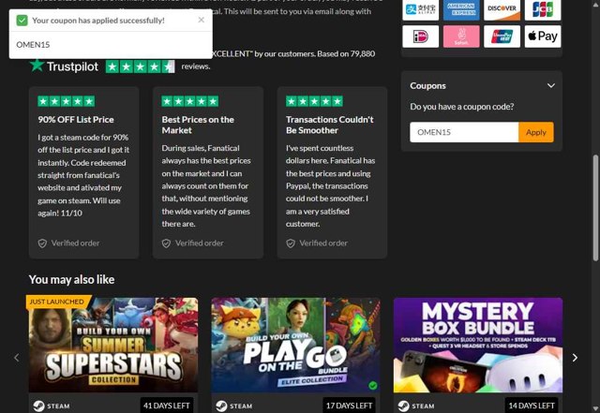
Task: Click Steam icon under Mystery Box Bundle
Action: tap(404, 406)
